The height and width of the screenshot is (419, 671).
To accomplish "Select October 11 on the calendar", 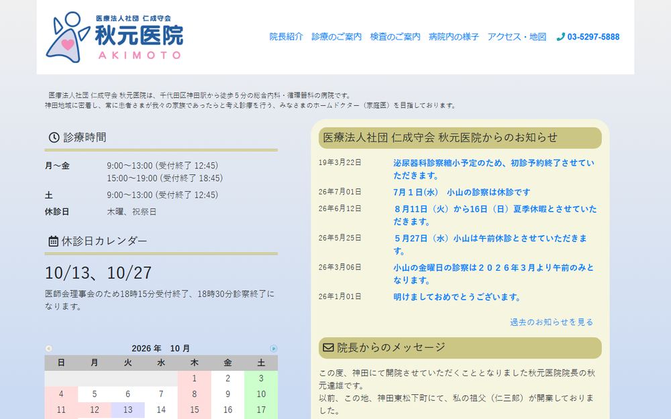I will click(x=61, y=410).
